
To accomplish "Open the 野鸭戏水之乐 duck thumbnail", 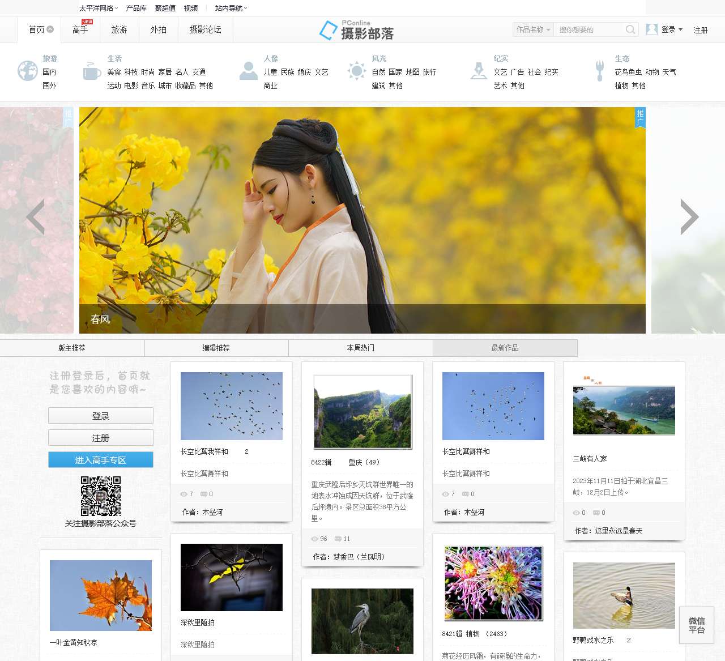I will [x=624, y=595].
